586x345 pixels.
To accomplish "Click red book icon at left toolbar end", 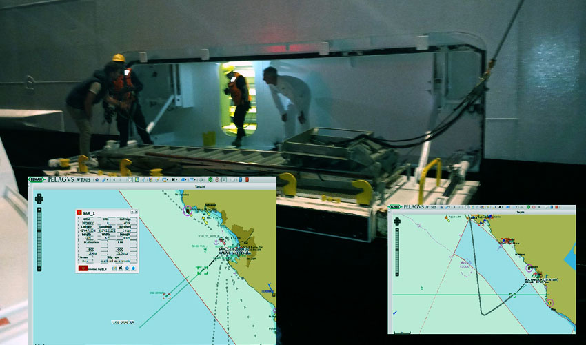I will [247, 179].
